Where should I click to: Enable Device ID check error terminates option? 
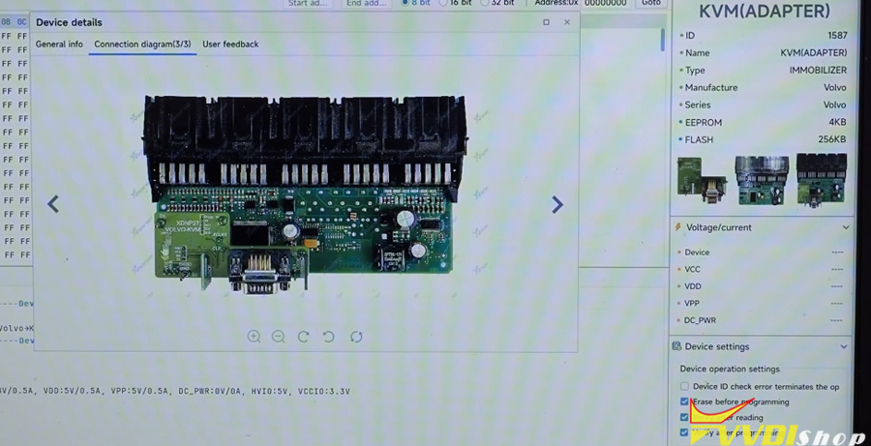[x=684, y=387]
